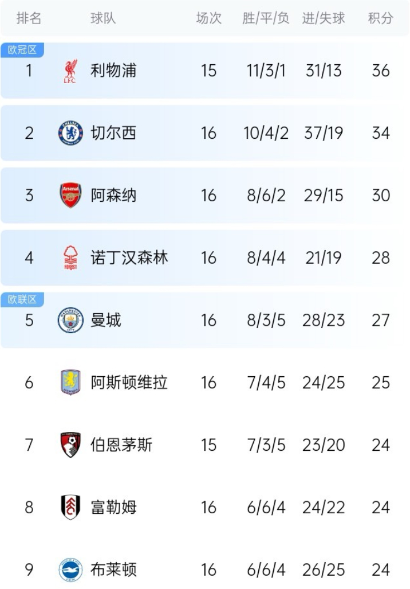Viewport: 410px width, 589px height.
Task: Click the 富勒姆 team row name
Action: (x=113, y=507)
